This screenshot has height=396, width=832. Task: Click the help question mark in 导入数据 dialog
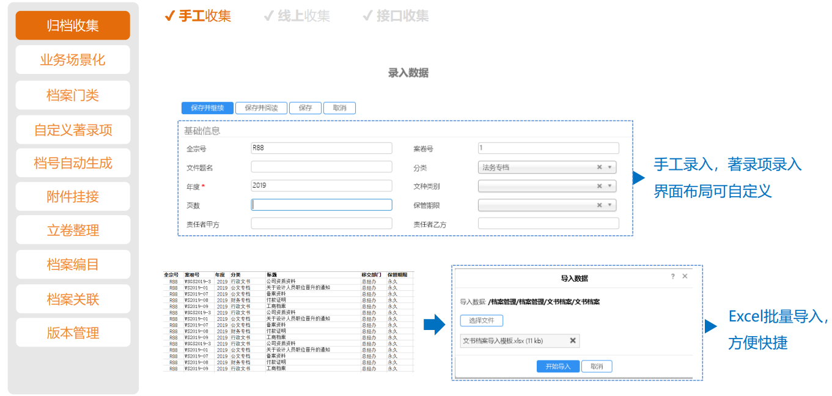pyautogui.click(x=672, y=277)
